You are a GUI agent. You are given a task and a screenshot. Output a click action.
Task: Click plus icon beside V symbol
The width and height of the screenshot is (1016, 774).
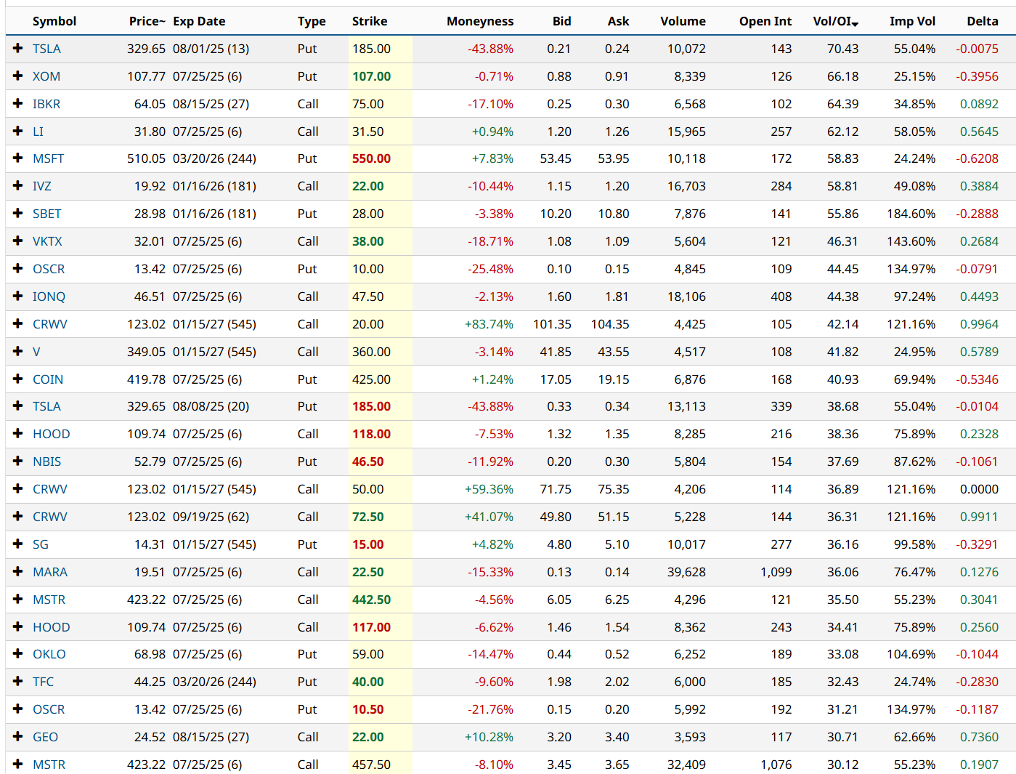pyautogui.click(x=18, y=351)
